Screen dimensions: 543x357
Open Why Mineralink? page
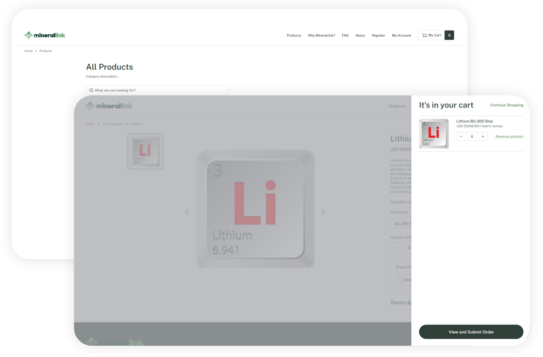tap(322, 35)
